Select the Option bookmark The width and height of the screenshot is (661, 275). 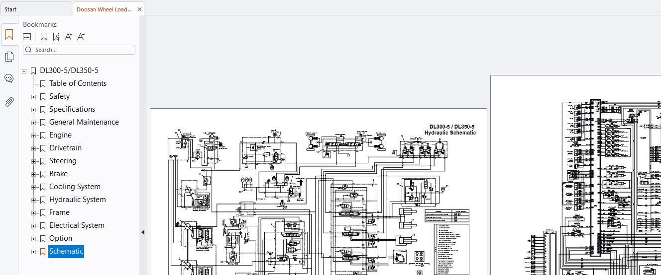click(61, 238)
